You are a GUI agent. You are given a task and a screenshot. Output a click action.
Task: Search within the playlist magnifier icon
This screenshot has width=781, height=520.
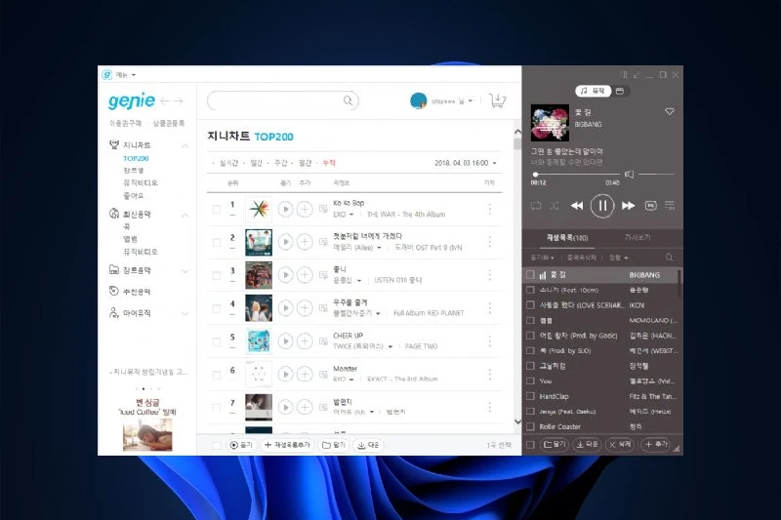(669, 258)
